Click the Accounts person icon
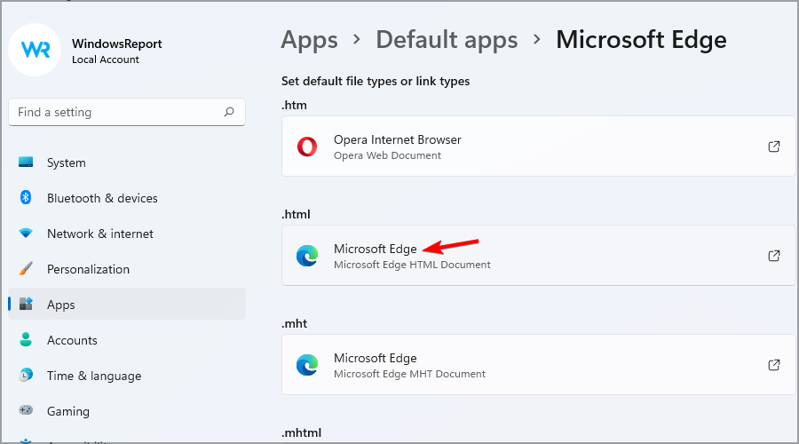The width and height of the screenshot is (799, 444). point(26,340)
